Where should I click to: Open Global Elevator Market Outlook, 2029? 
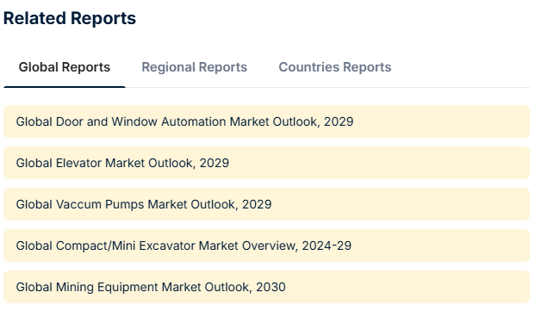tap(266, 163)
